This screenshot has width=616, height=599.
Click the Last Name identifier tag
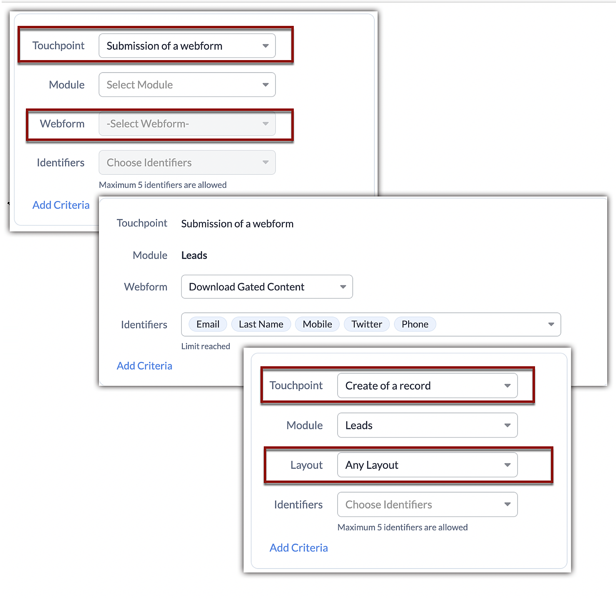pyautogui.click(x=261, y=325)
